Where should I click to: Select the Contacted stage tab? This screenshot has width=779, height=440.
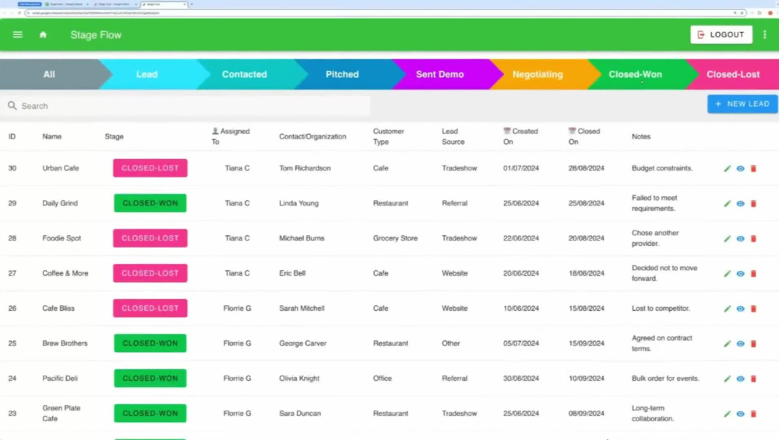pyautogui.click(x=244, y=75)
